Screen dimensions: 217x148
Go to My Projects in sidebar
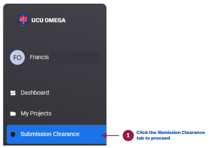pyautogui.click(x=36, y=114)
